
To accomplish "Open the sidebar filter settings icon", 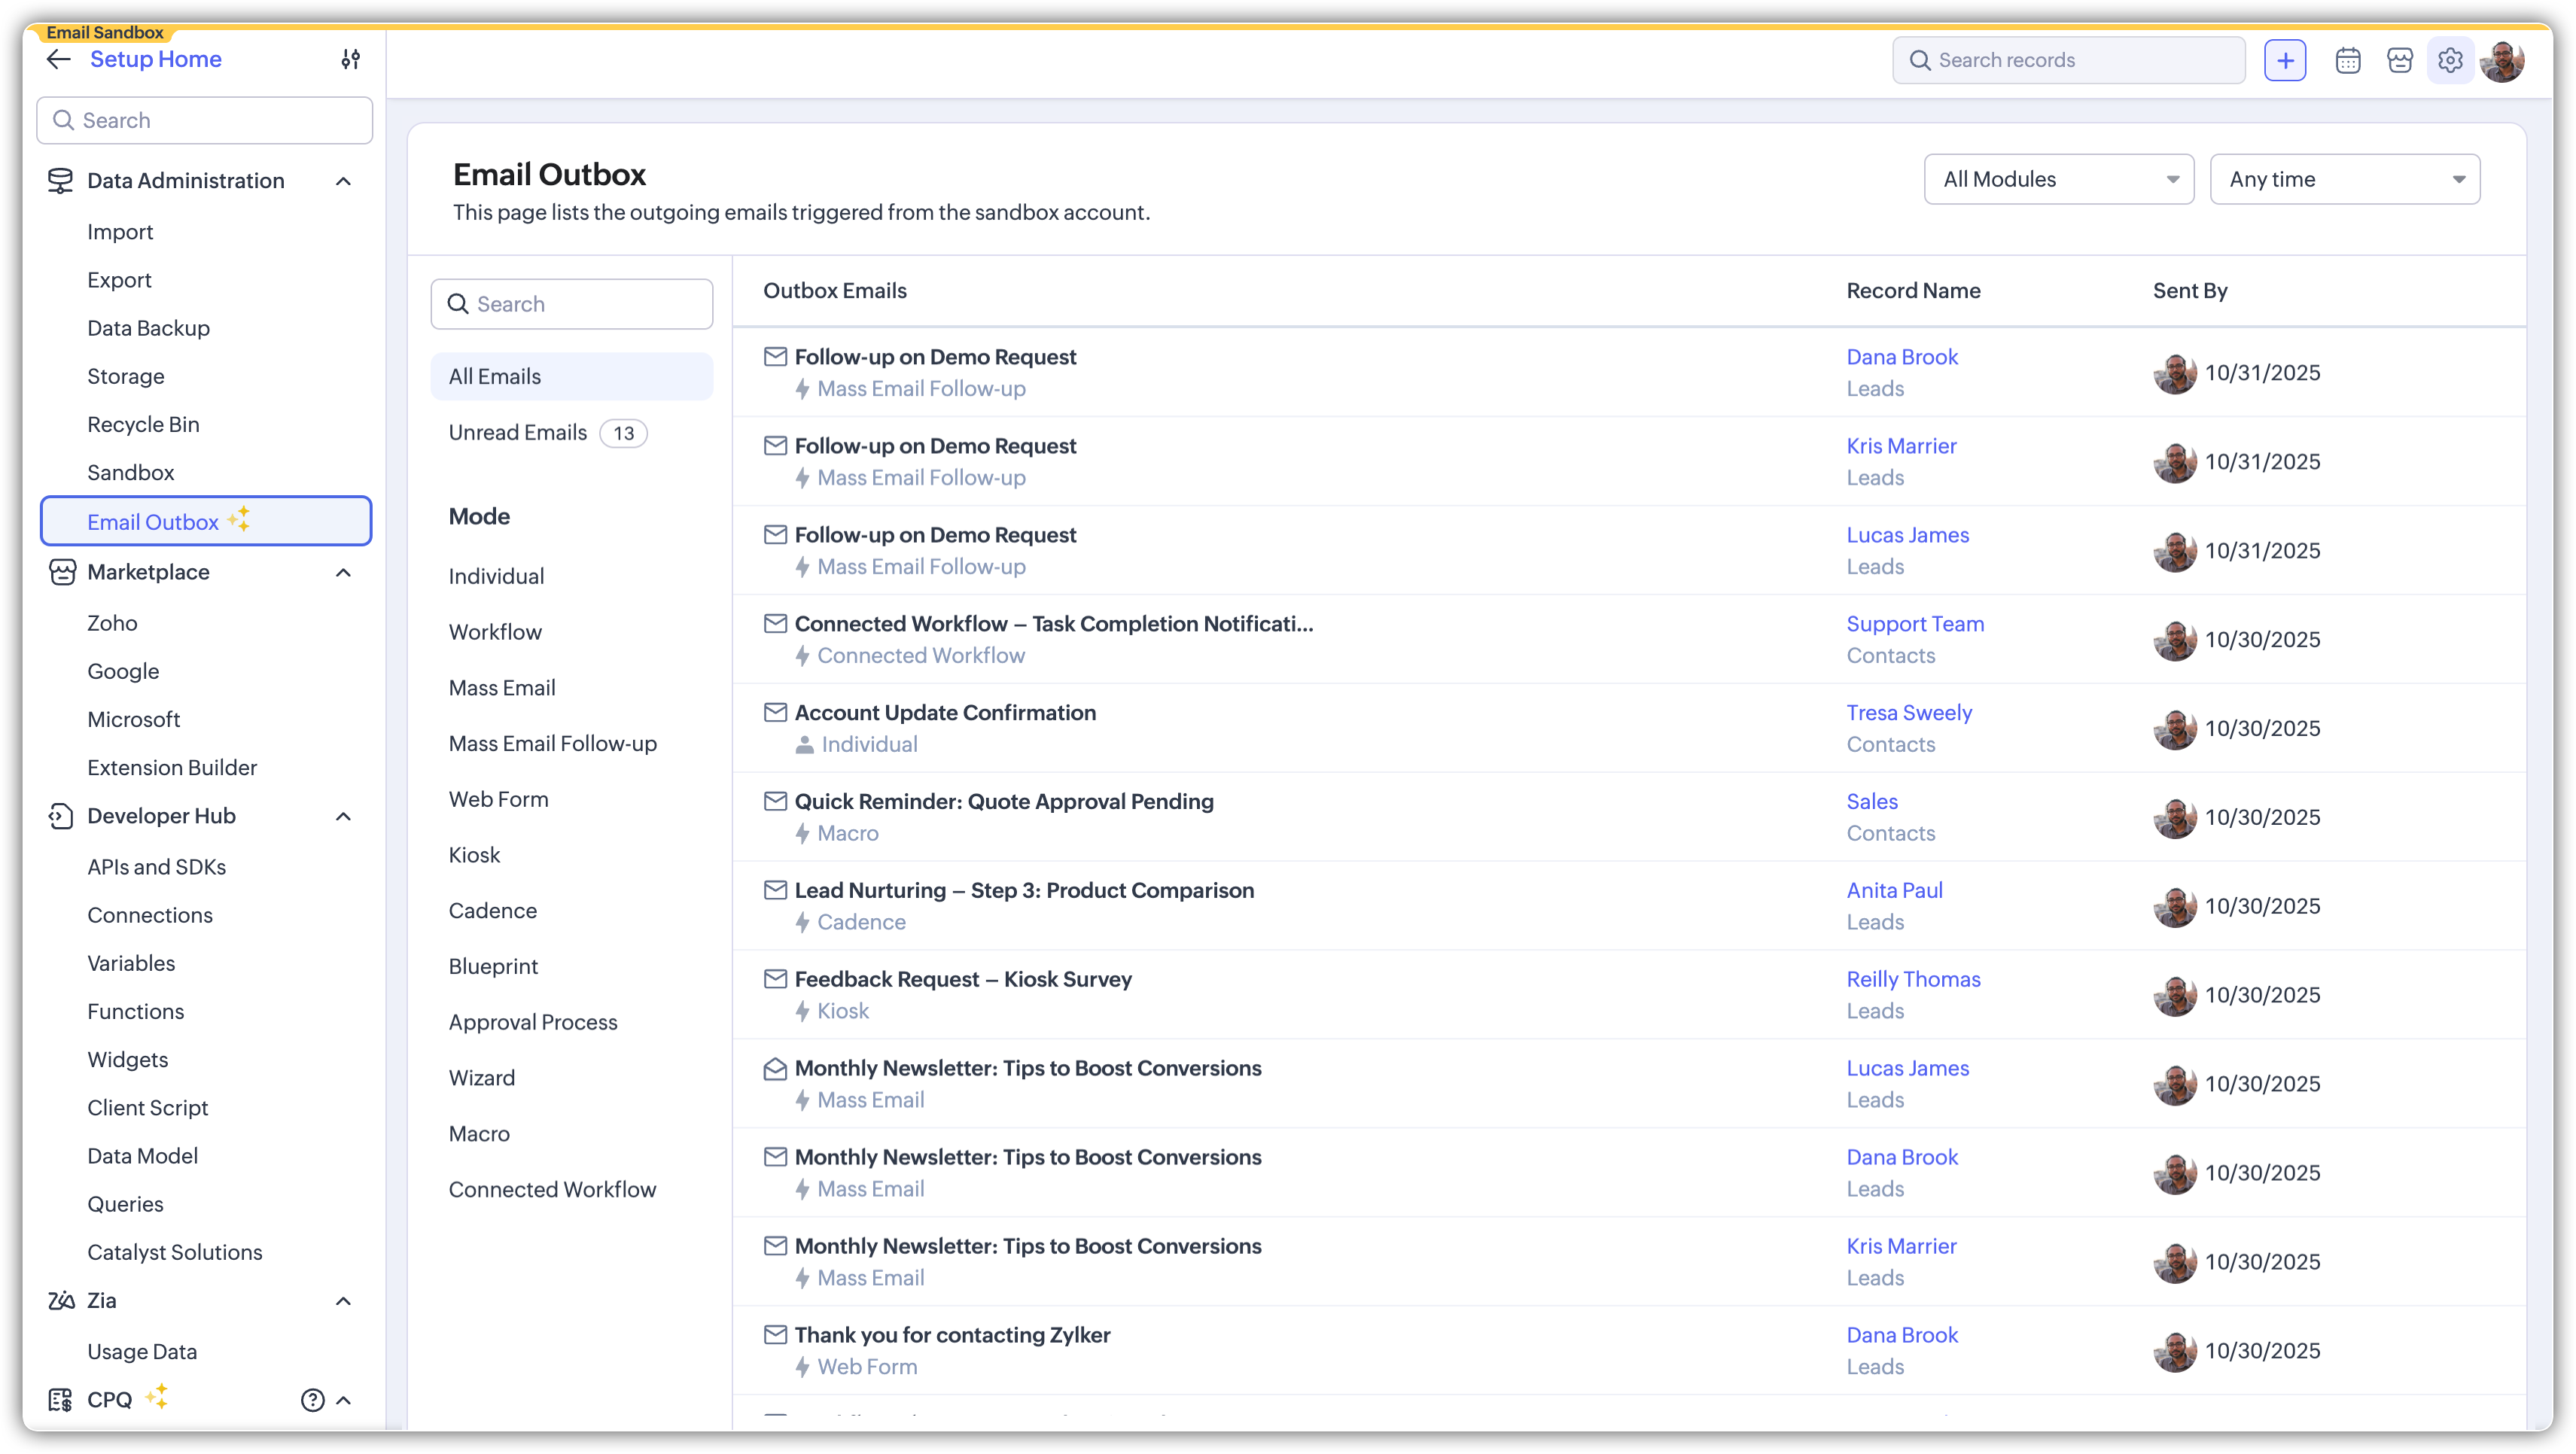I will [350, 59].
